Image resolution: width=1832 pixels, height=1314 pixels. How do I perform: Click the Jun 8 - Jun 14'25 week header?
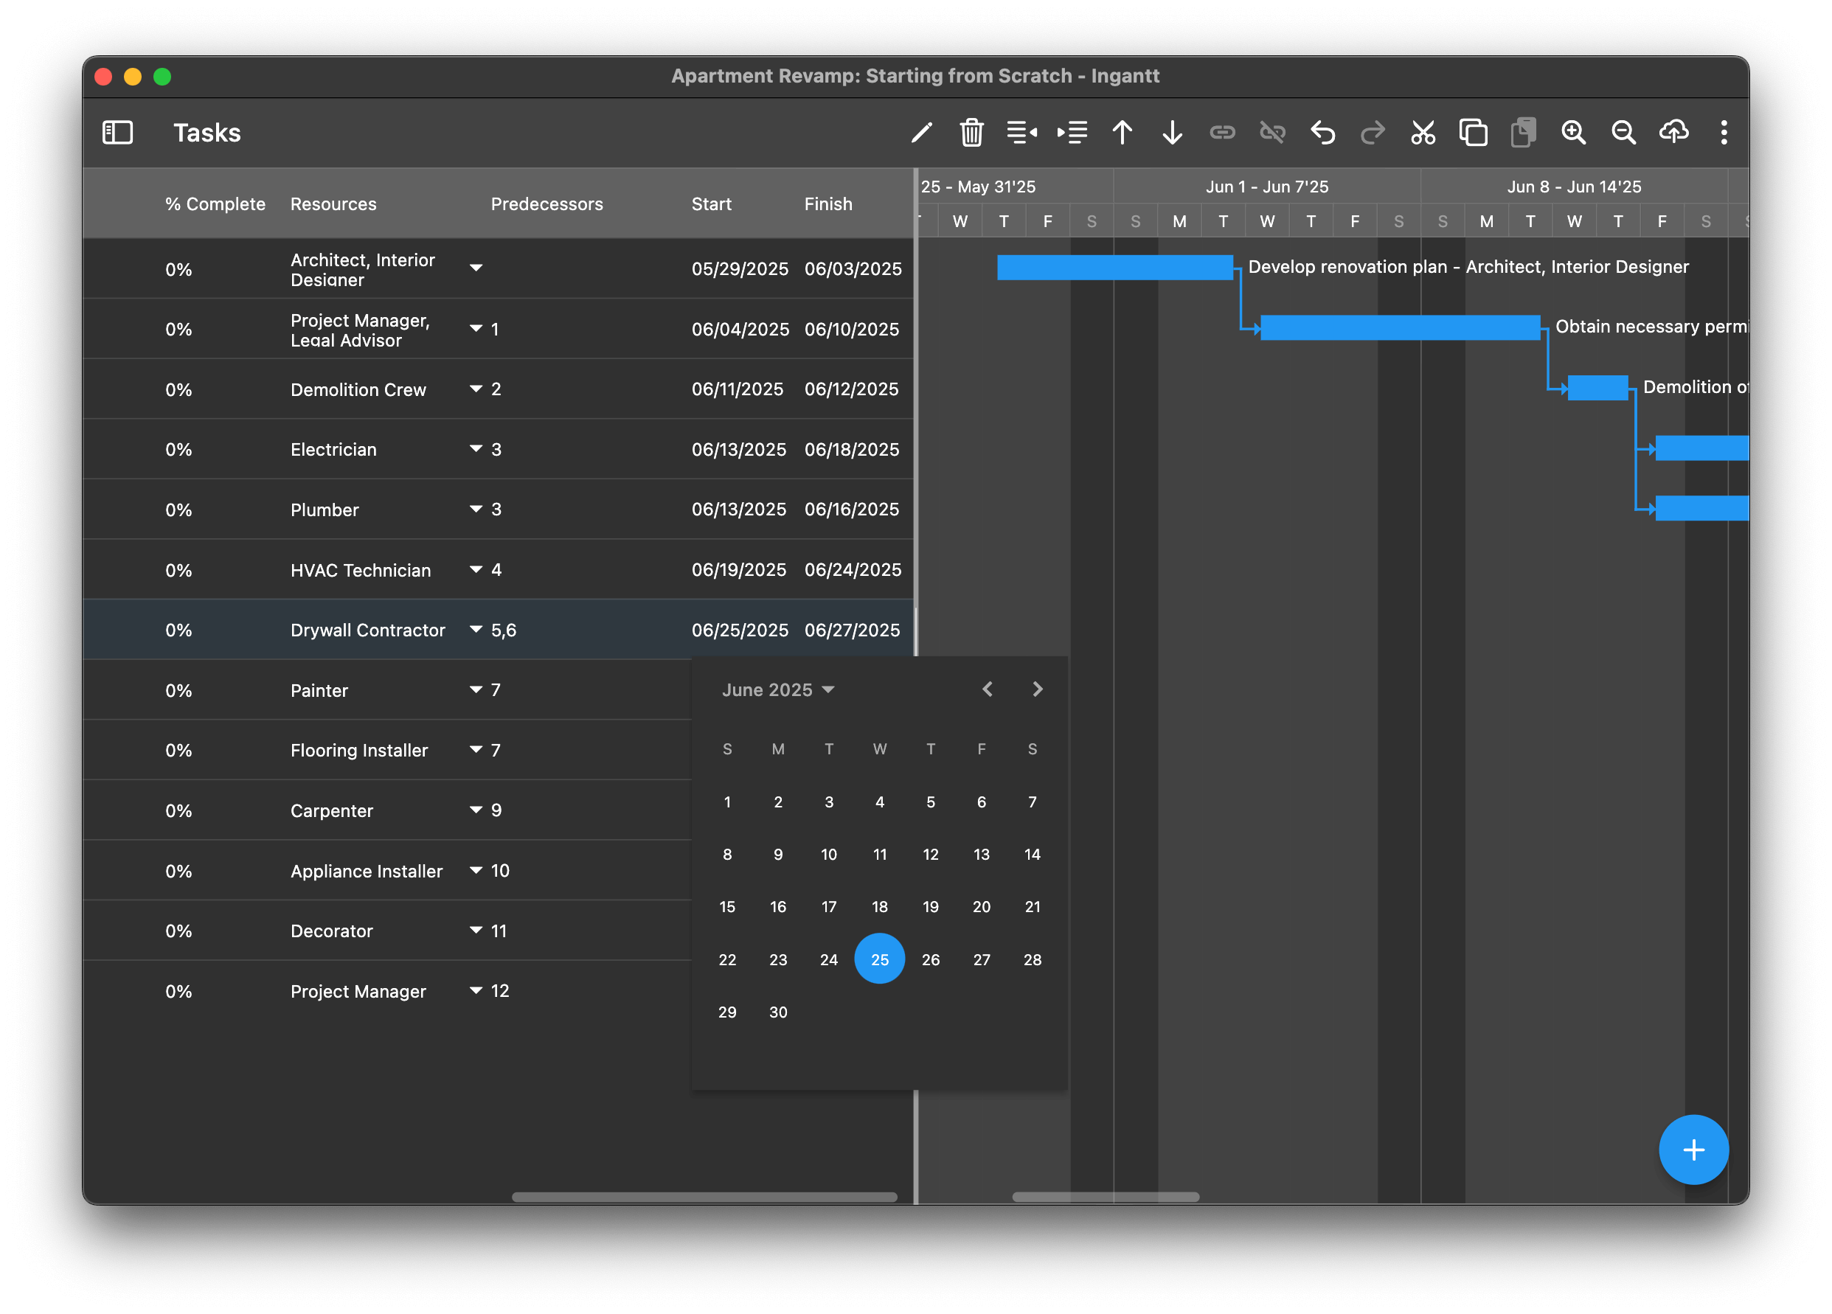[x=1575, y=187]
